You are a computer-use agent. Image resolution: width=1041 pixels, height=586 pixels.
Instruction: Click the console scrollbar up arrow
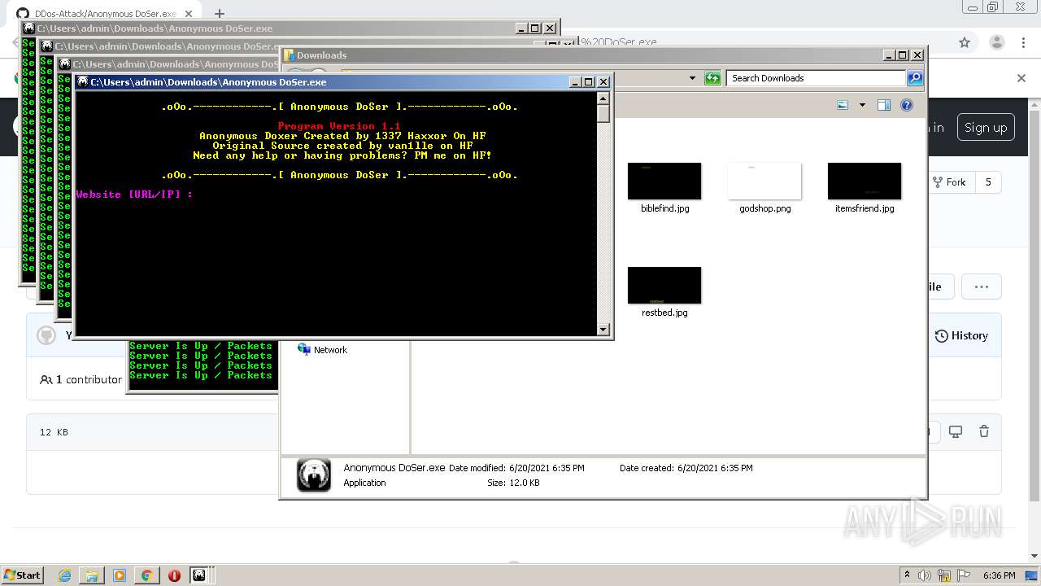pos(603,98)
